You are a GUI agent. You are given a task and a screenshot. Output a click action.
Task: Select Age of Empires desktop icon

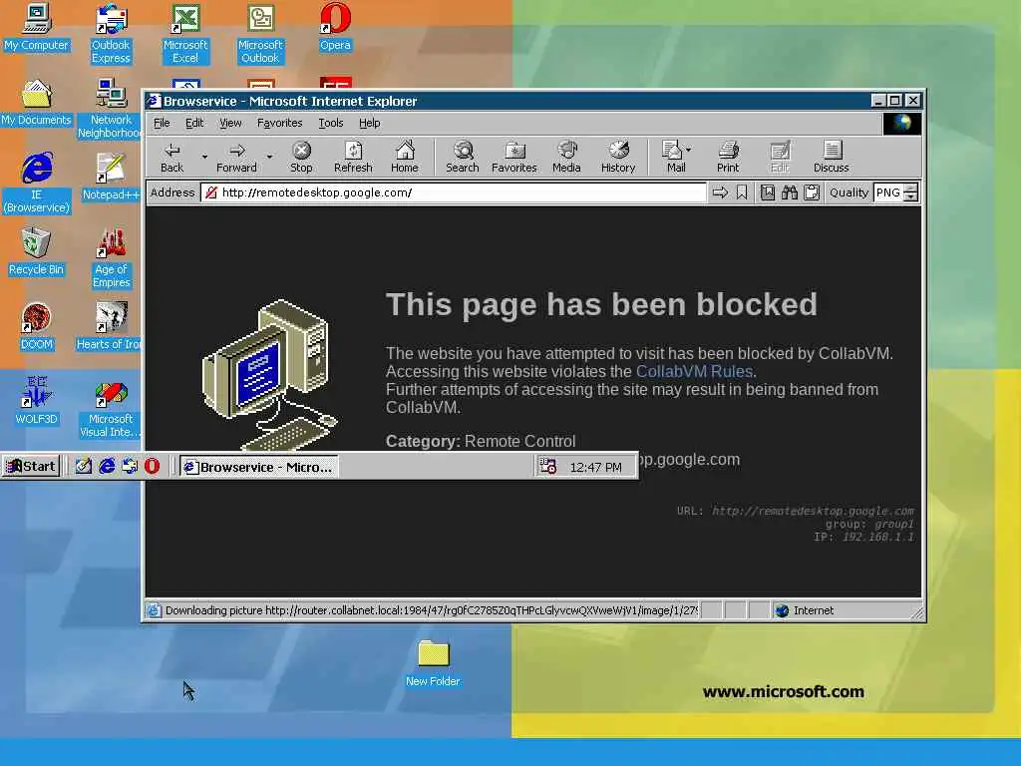point(111,257)
